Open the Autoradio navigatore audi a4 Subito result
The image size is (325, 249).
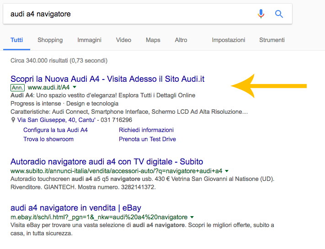pos(107,162)
